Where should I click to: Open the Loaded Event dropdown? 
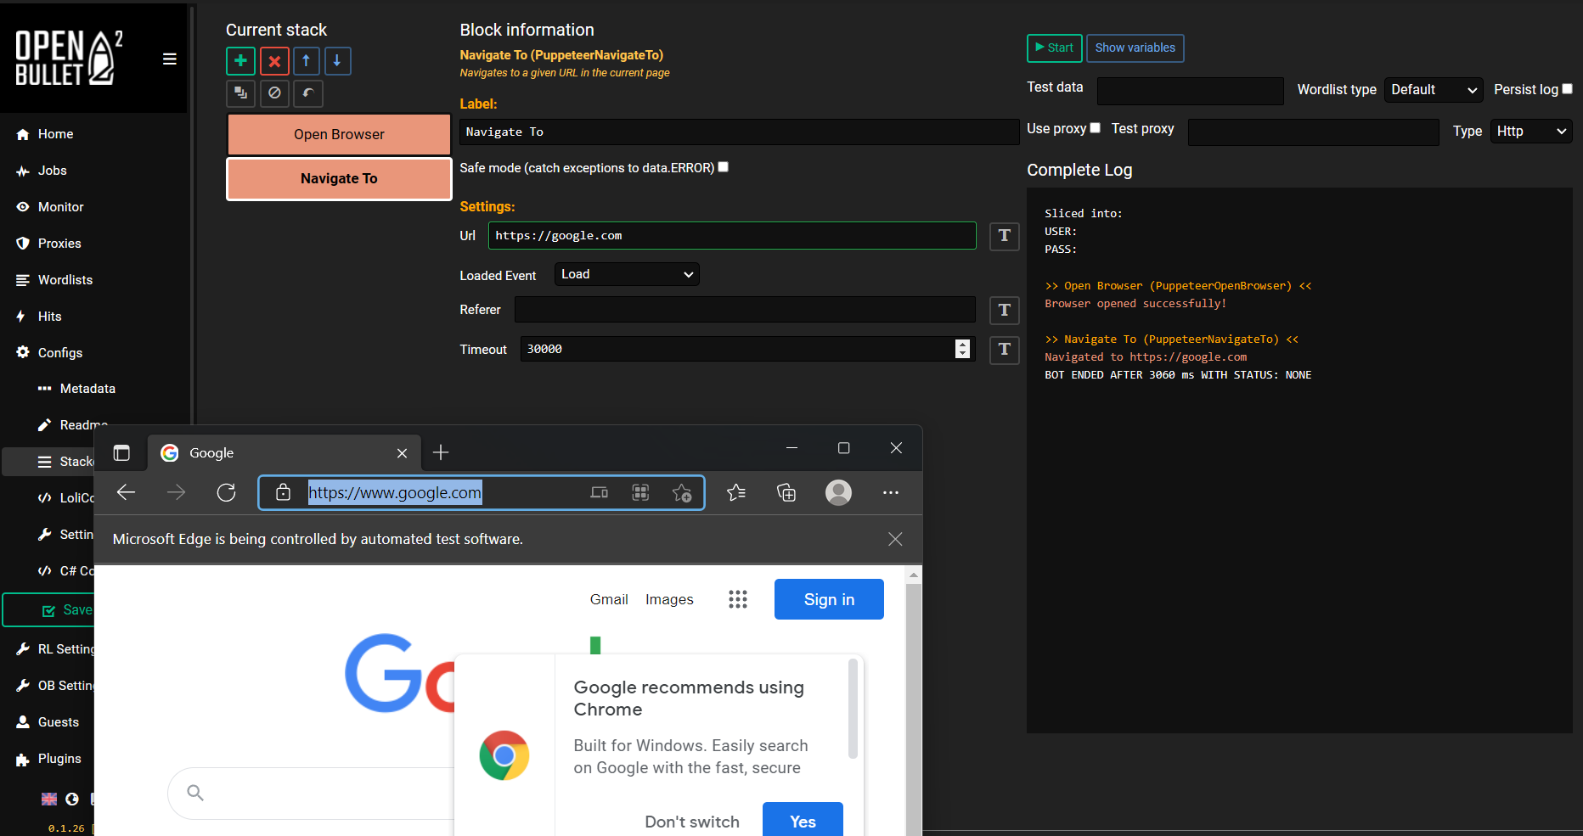click(x=627, y=274)
